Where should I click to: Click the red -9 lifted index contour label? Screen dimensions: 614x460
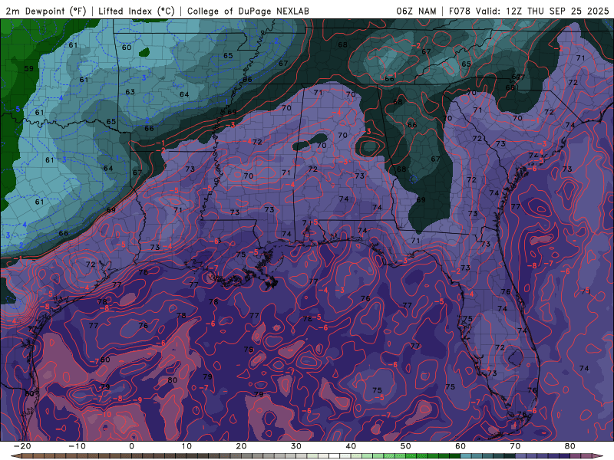(x=137, y=400)
